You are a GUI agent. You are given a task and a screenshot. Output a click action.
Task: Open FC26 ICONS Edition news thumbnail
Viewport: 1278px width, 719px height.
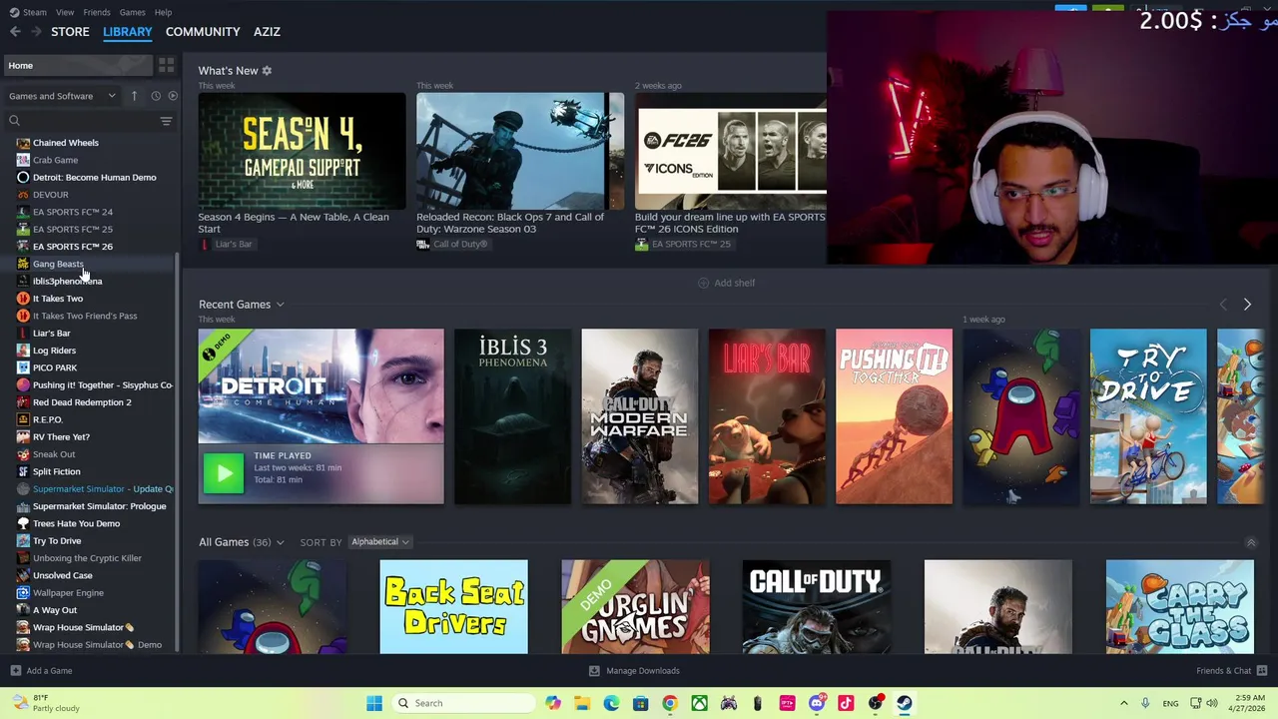click(x=731, y=152)
